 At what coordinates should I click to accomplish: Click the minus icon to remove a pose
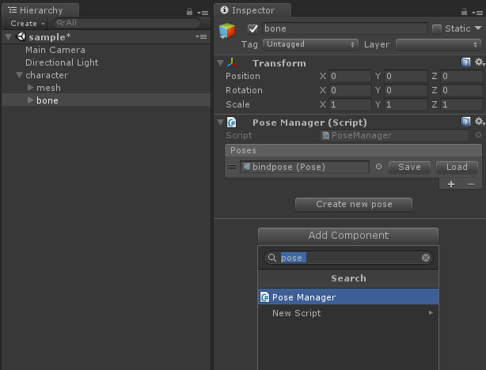[x=471, y=184]
